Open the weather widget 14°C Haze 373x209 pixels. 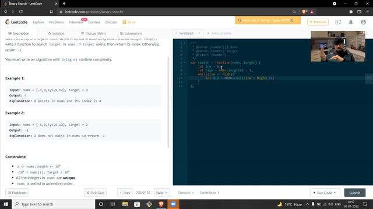(290, 204)
